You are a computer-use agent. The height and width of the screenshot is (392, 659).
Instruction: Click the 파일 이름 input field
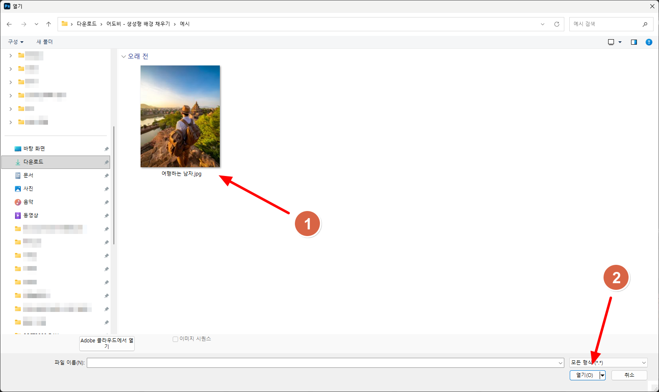[322, 363]
